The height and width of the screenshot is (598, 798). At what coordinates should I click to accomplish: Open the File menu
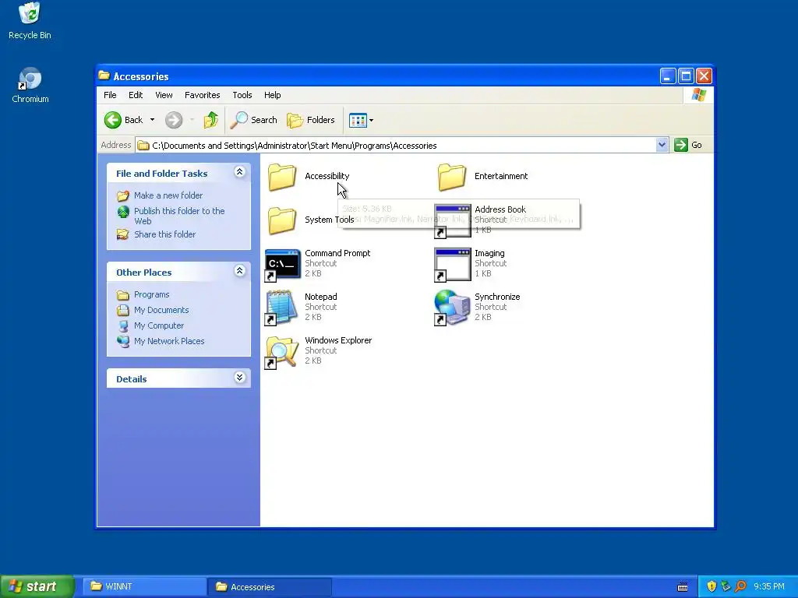tap(110, 95)
